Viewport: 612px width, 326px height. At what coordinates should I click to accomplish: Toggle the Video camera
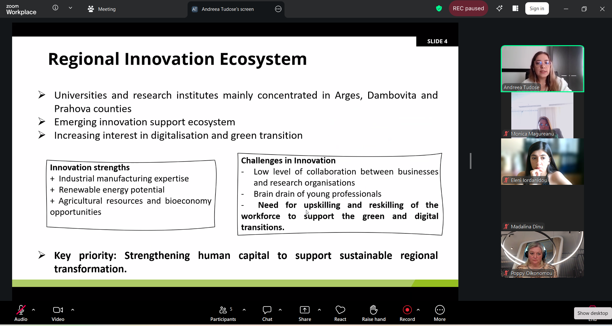pyautogui.click(x=58, y=314)
